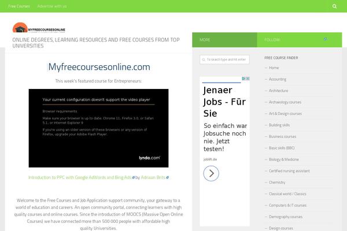
Task: Open the search magnifier icon in top bar
Action: coord(334,6)
